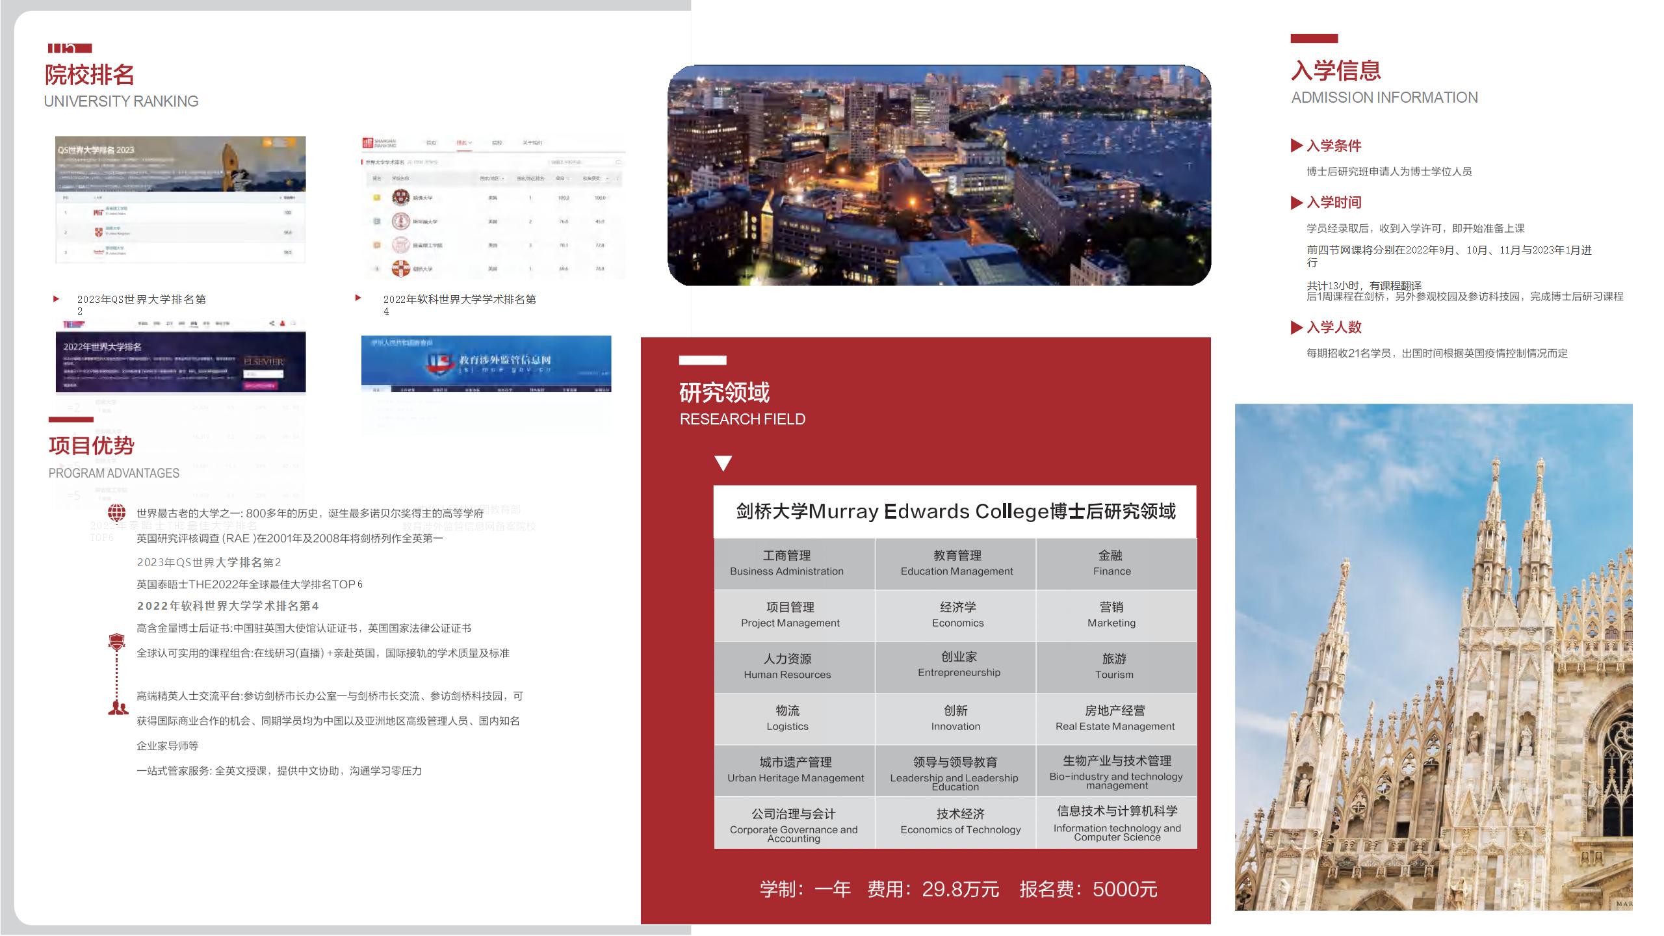Screen dimensions: 1664x936
Task: Click the gothic cathedral spires photo
Action: pos(1433,656)
